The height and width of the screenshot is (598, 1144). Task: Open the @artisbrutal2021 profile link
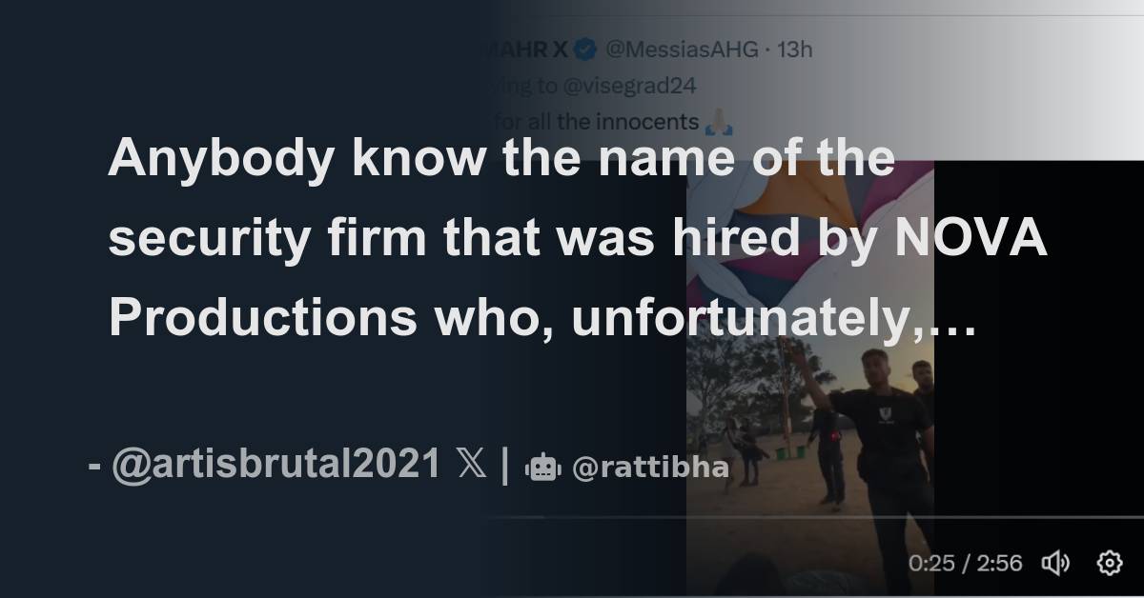[280, 464]
